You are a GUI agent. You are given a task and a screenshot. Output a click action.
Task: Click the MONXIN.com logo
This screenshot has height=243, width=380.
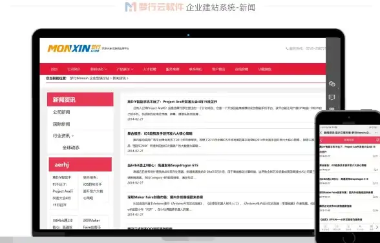(74, 48)
